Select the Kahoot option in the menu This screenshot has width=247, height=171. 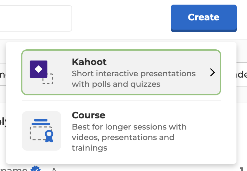pos(121,72)
